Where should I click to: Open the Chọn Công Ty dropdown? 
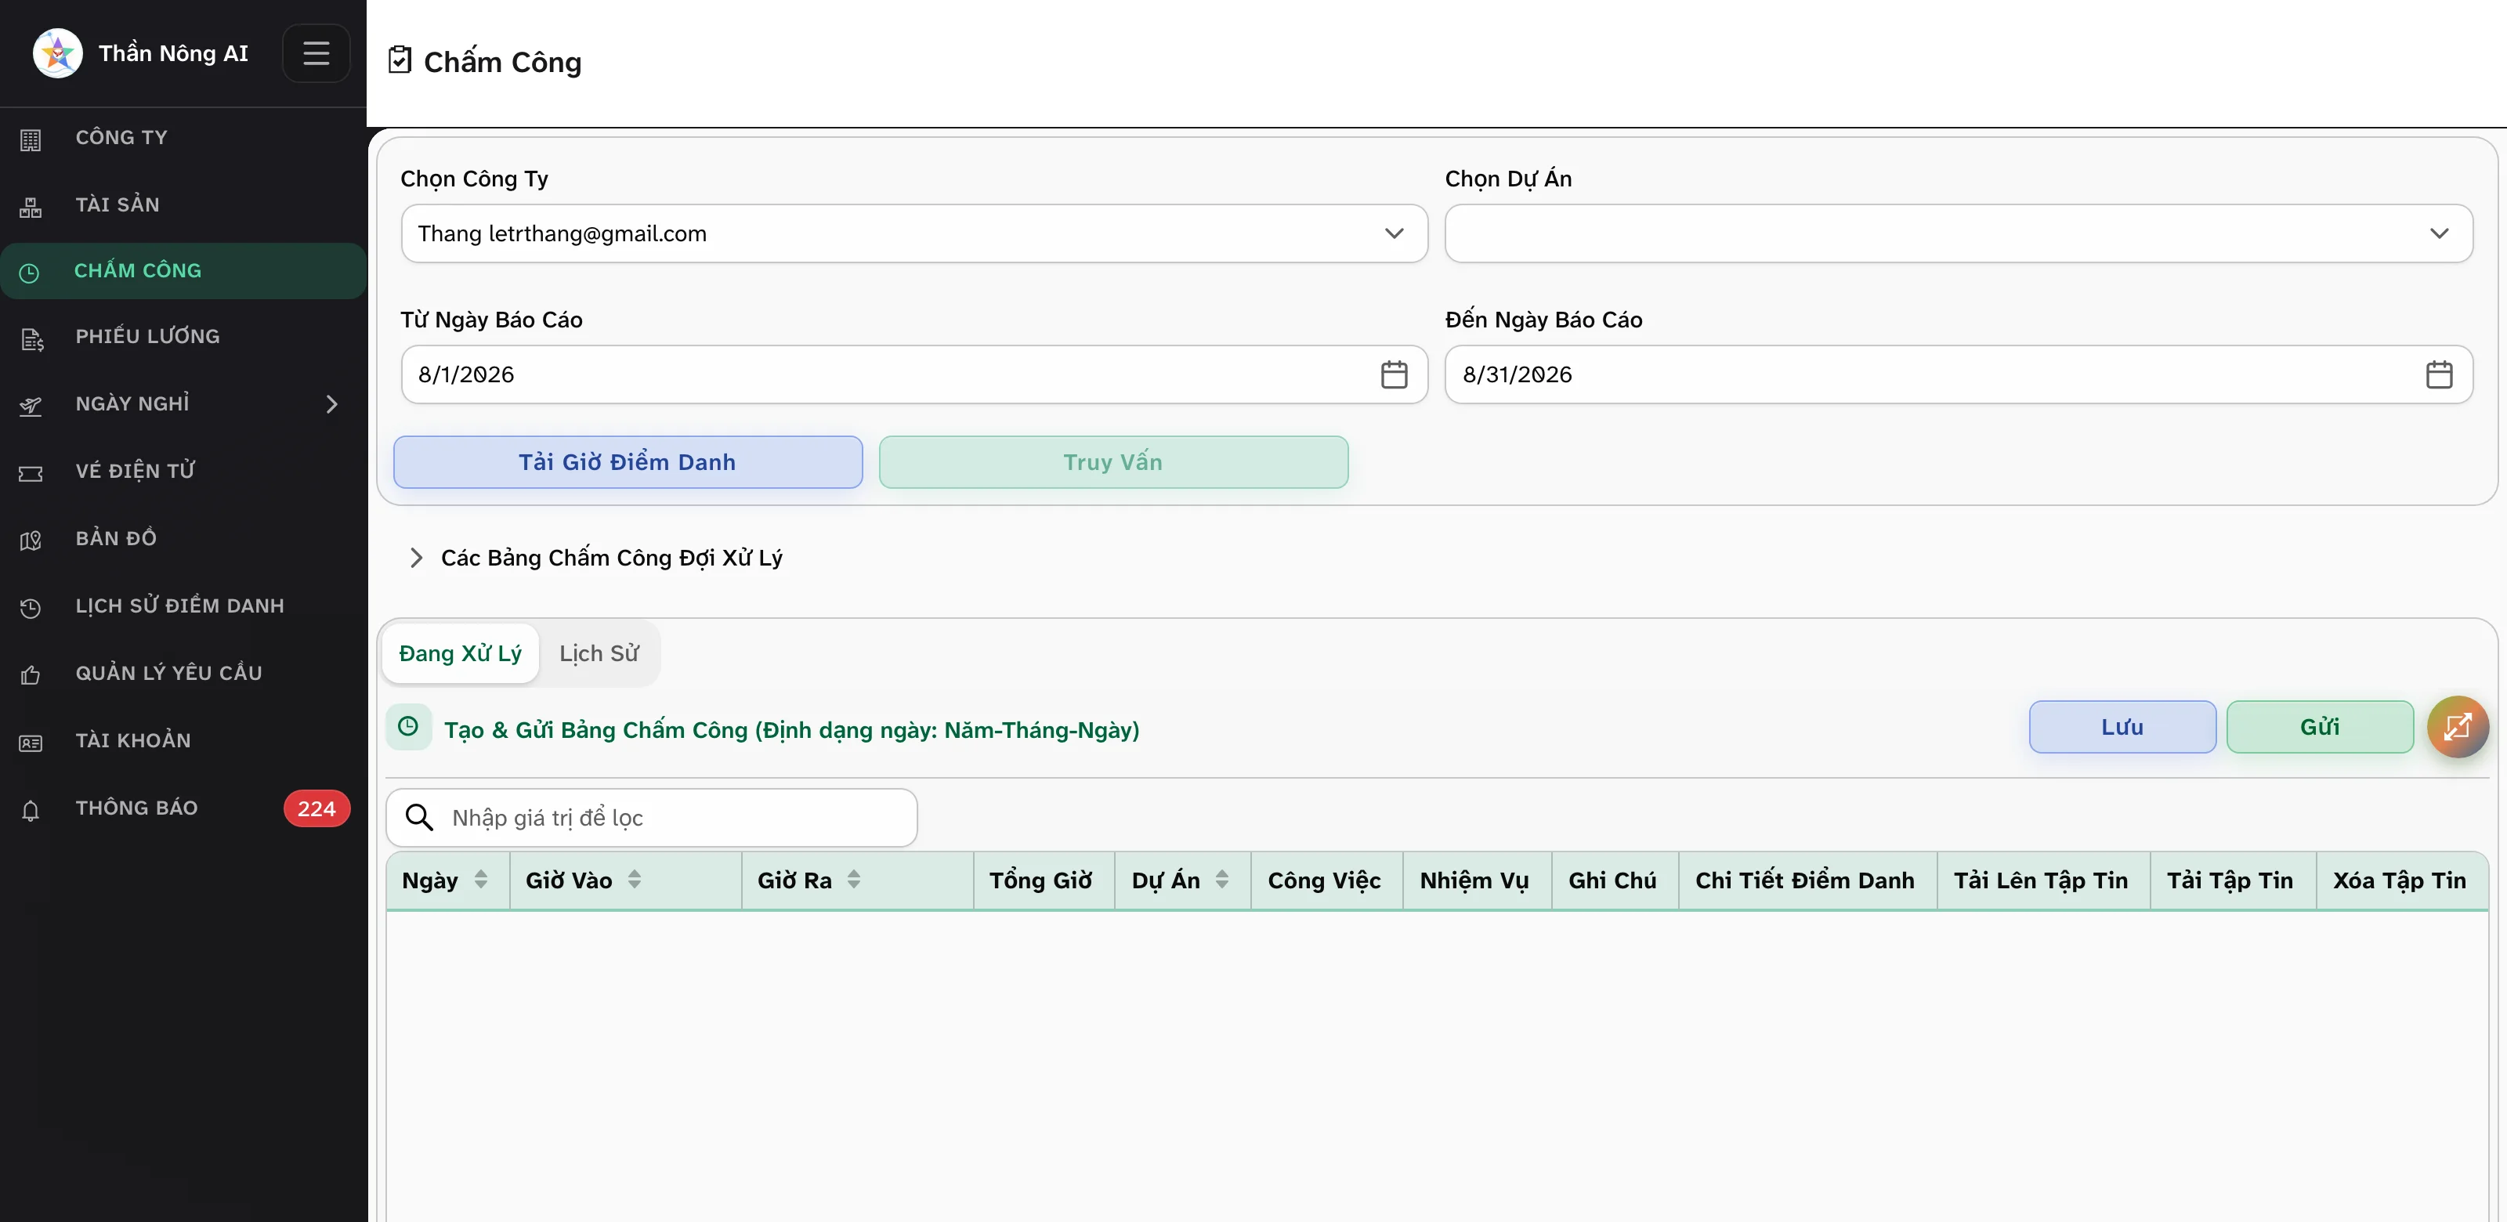tap(913, 233)
